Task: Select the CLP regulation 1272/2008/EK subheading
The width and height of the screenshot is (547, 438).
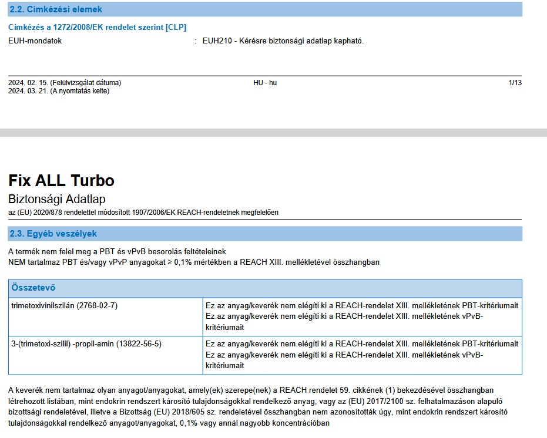Action: 98,28
